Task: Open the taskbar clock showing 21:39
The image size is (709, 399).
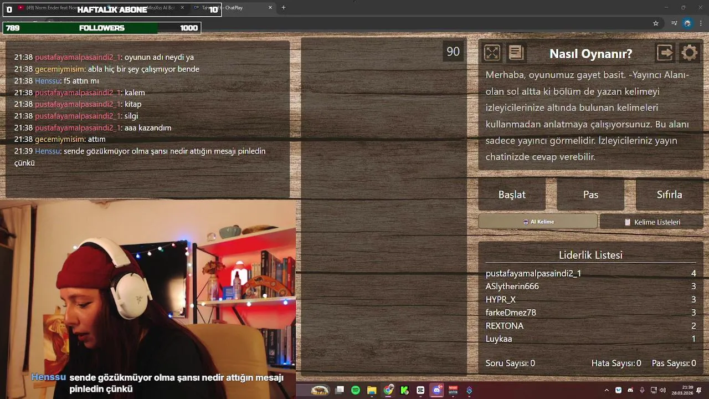Action: tap(682, 390)
